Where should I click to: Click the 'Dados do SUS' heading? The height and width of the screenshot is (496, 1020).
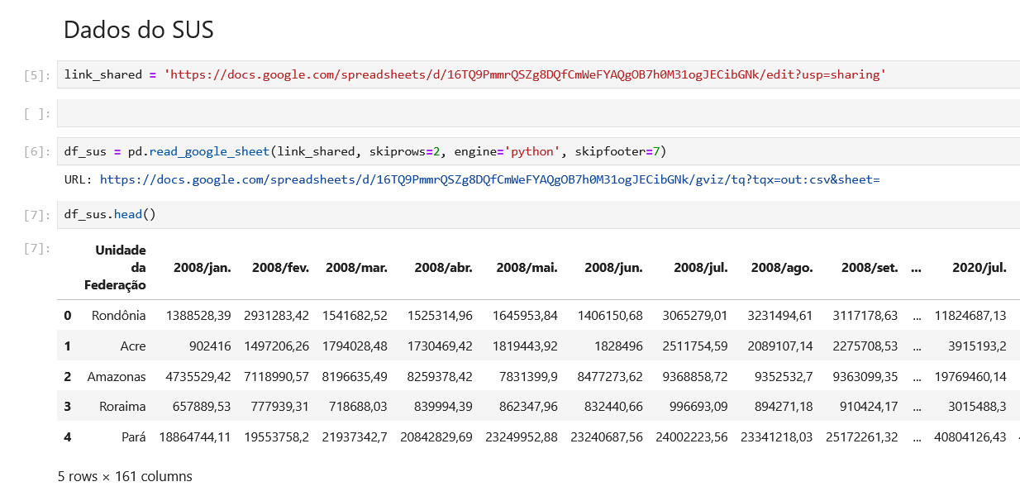click(139, 30)
